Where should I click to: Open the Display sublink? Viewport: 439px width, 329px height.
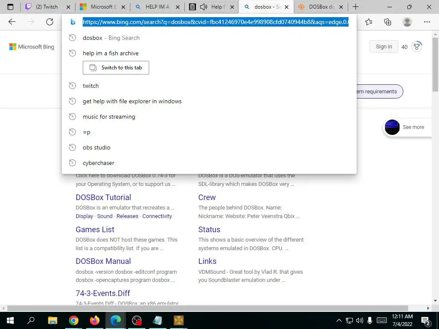click(x=84, y=216)
